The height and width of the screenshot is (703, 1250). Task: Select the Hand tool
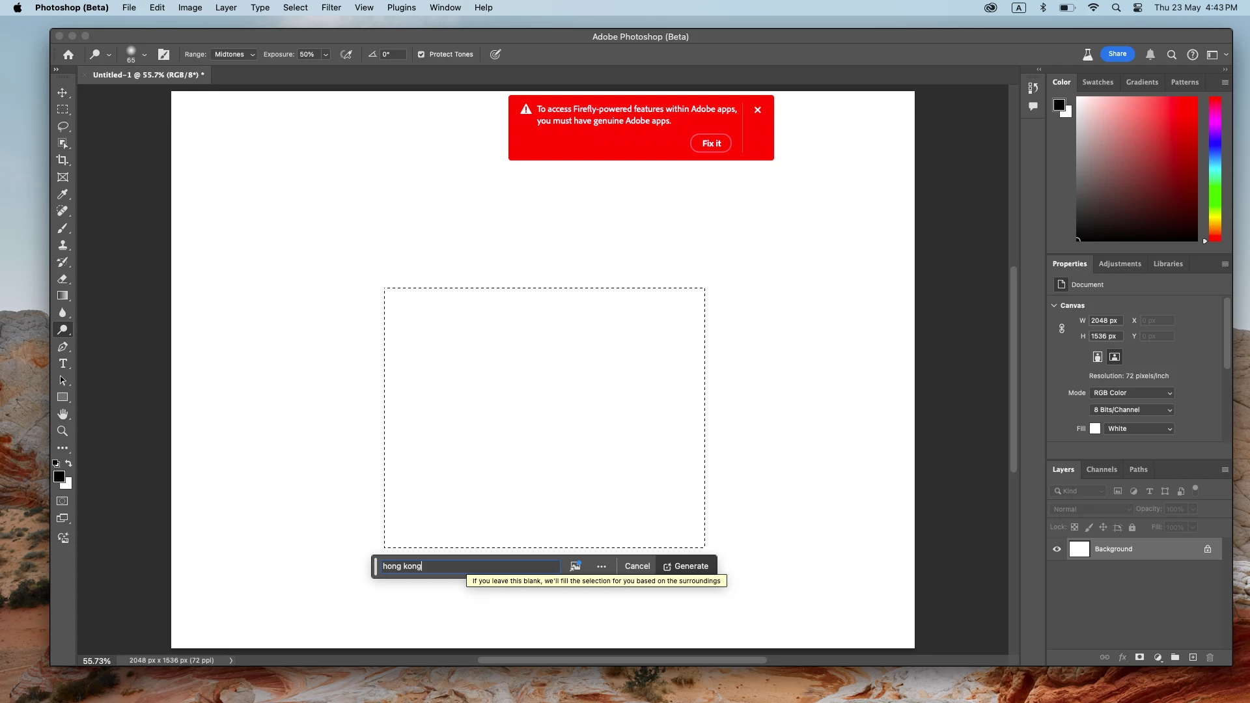coord(62,414)
